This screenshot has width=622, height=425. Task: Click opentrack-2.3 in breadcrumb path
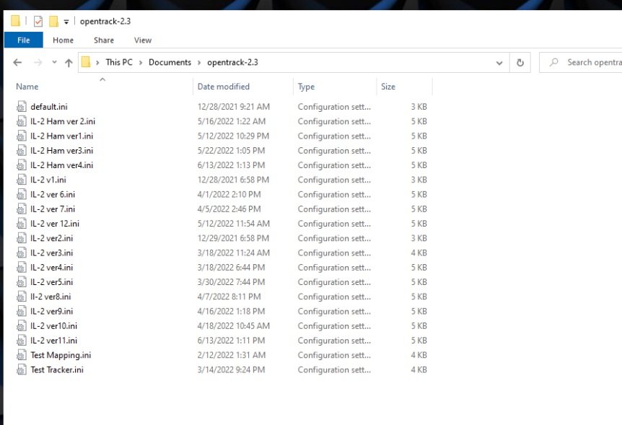coord(232,62)
